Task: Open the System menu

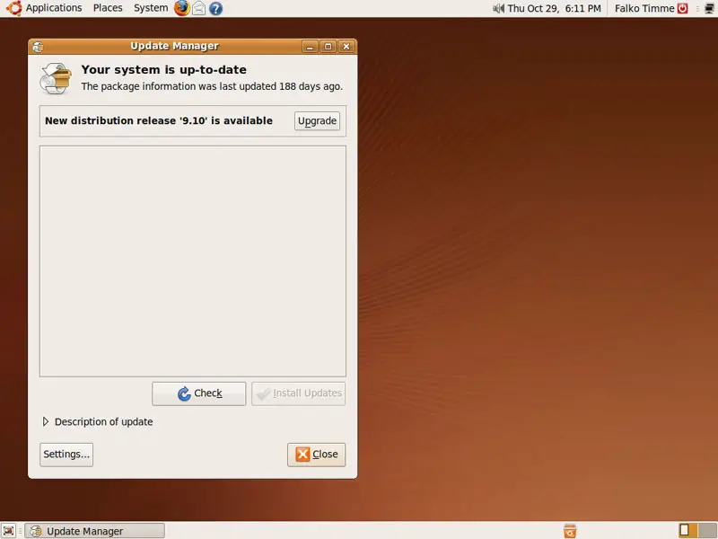Action: 151,8
